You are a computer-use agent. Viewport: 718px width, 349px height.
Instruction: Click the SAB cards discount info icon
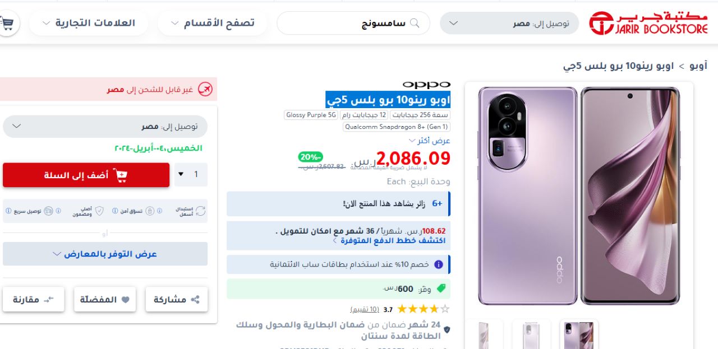(x=439, y=264)
